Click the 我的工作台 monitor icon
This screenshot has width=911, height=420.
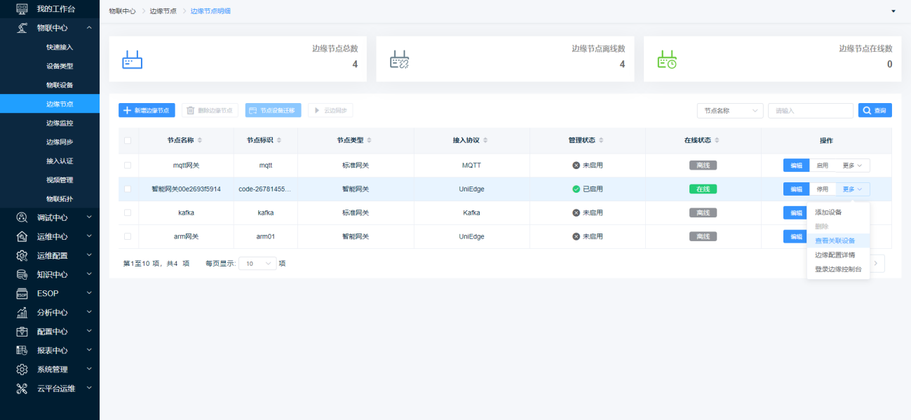22,9
